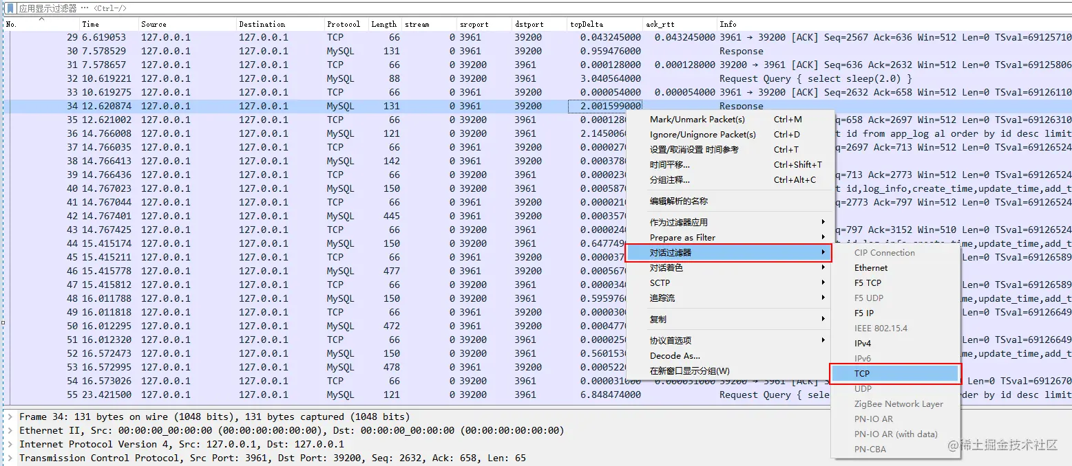Sort packets by the No. column header
The image size is (1072, 466).
pyautogui.click(x=41, y=24)
